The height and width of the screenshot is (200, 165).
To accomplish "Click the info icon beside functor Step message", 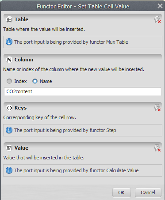I will (x=9, y=130).
